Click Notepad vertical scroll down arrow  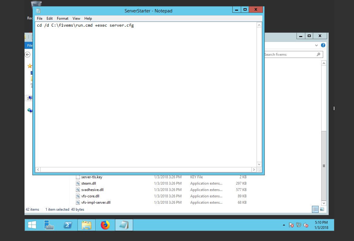point(259,164)
